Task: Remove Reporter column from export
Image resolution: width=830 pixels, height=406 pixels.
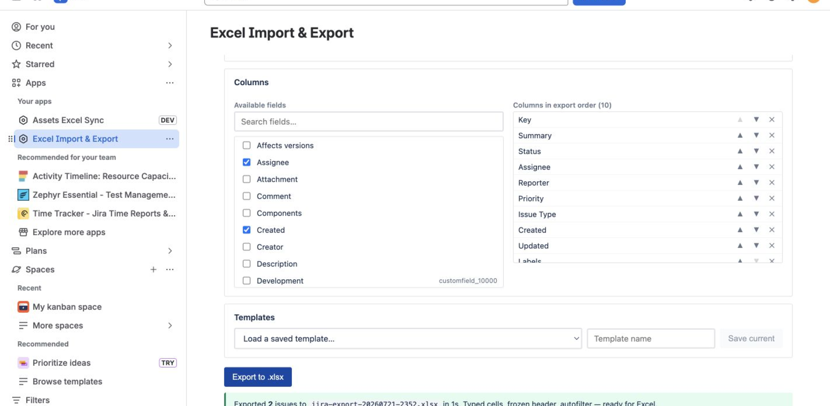Action: [x=772, y=183]
